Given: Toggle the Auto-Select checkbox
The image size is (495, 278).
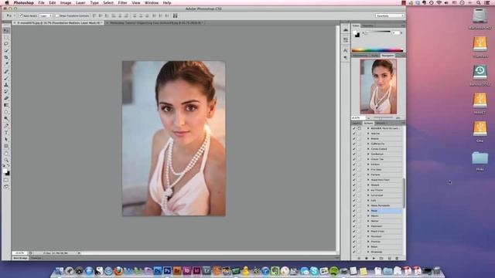Looking at the screenshot, I should click(x=22, y=15).
